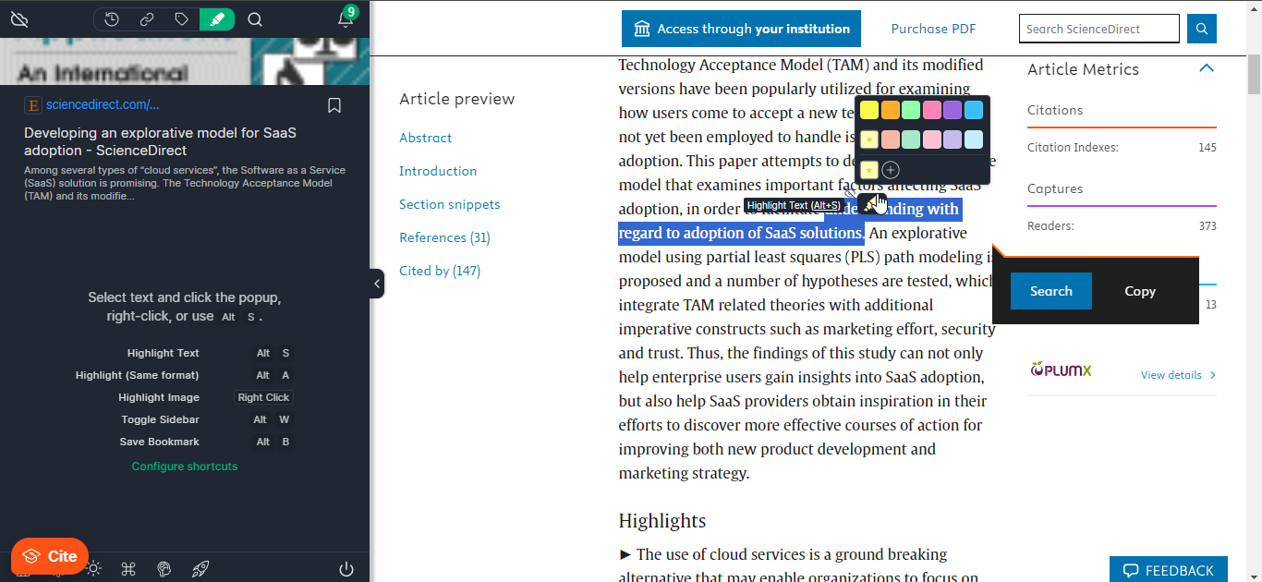Click the Copy button in selection popup

[1140, 291]
